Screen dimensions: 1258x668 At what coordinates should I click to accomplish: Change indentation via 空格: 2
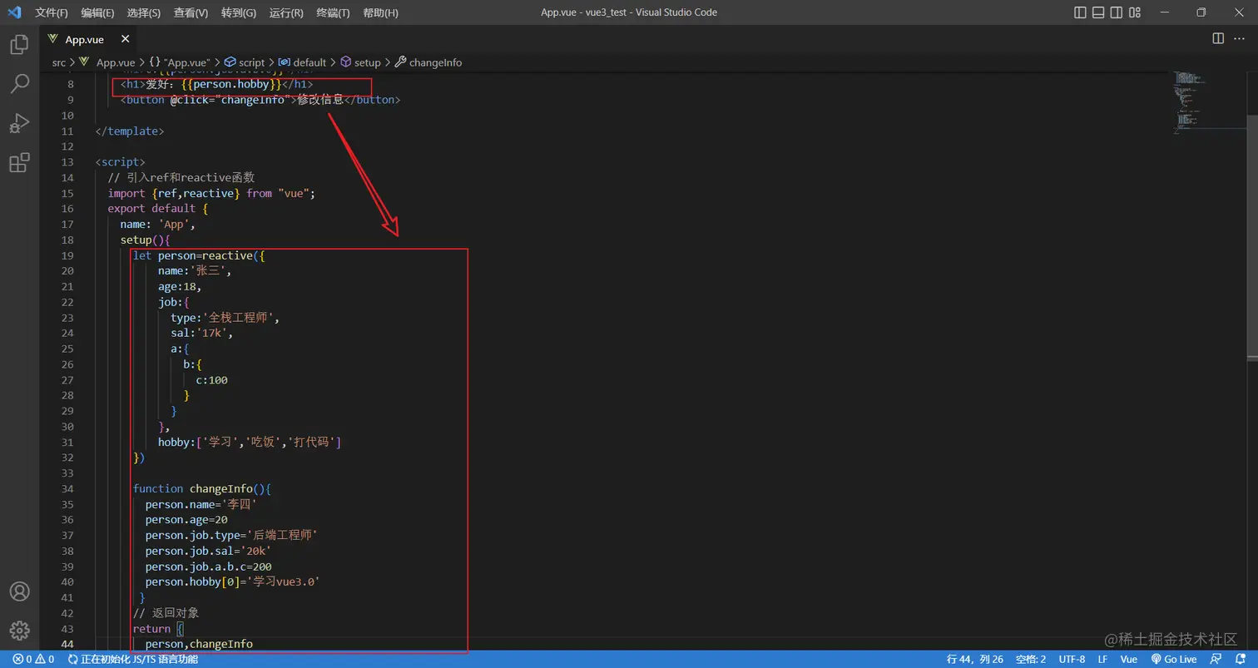click(x=1031, y=659)
